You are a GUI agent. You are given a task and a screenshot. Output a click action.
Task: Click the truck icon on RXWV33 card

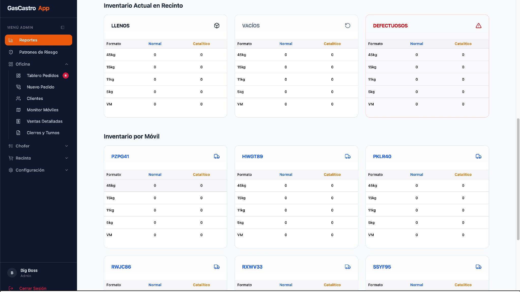coord(348,267)
